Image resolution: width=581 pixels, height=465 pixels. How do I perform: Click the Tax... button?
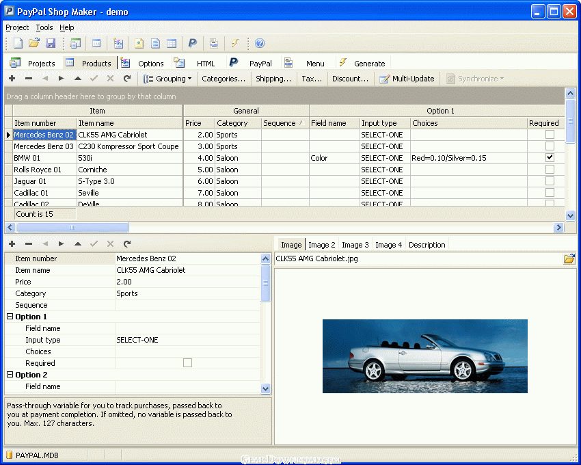point(312,79)
